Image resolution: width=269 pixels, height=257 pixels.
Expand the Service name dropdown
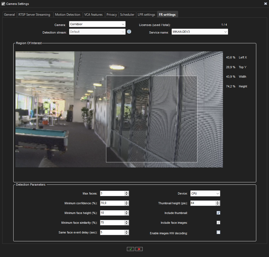point(200,32)
